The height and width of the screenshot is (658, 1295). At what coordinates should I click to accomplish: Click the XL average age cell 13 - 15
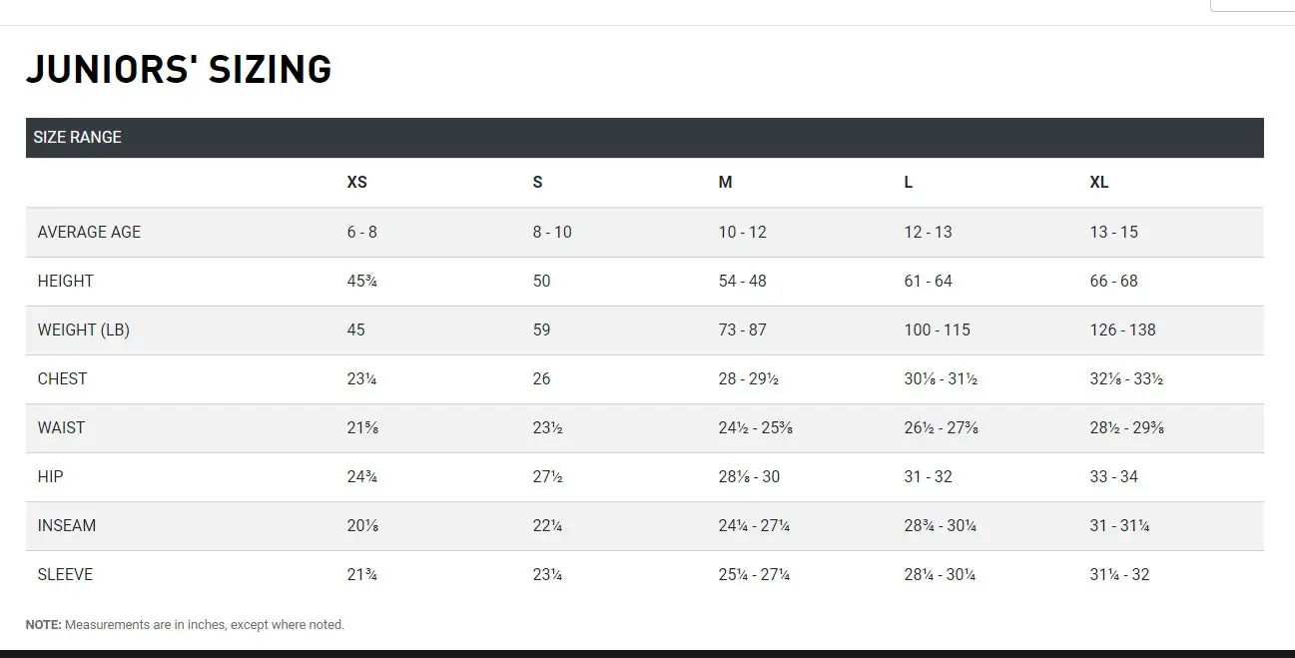pyautogui.click(x=1113, y=232)
